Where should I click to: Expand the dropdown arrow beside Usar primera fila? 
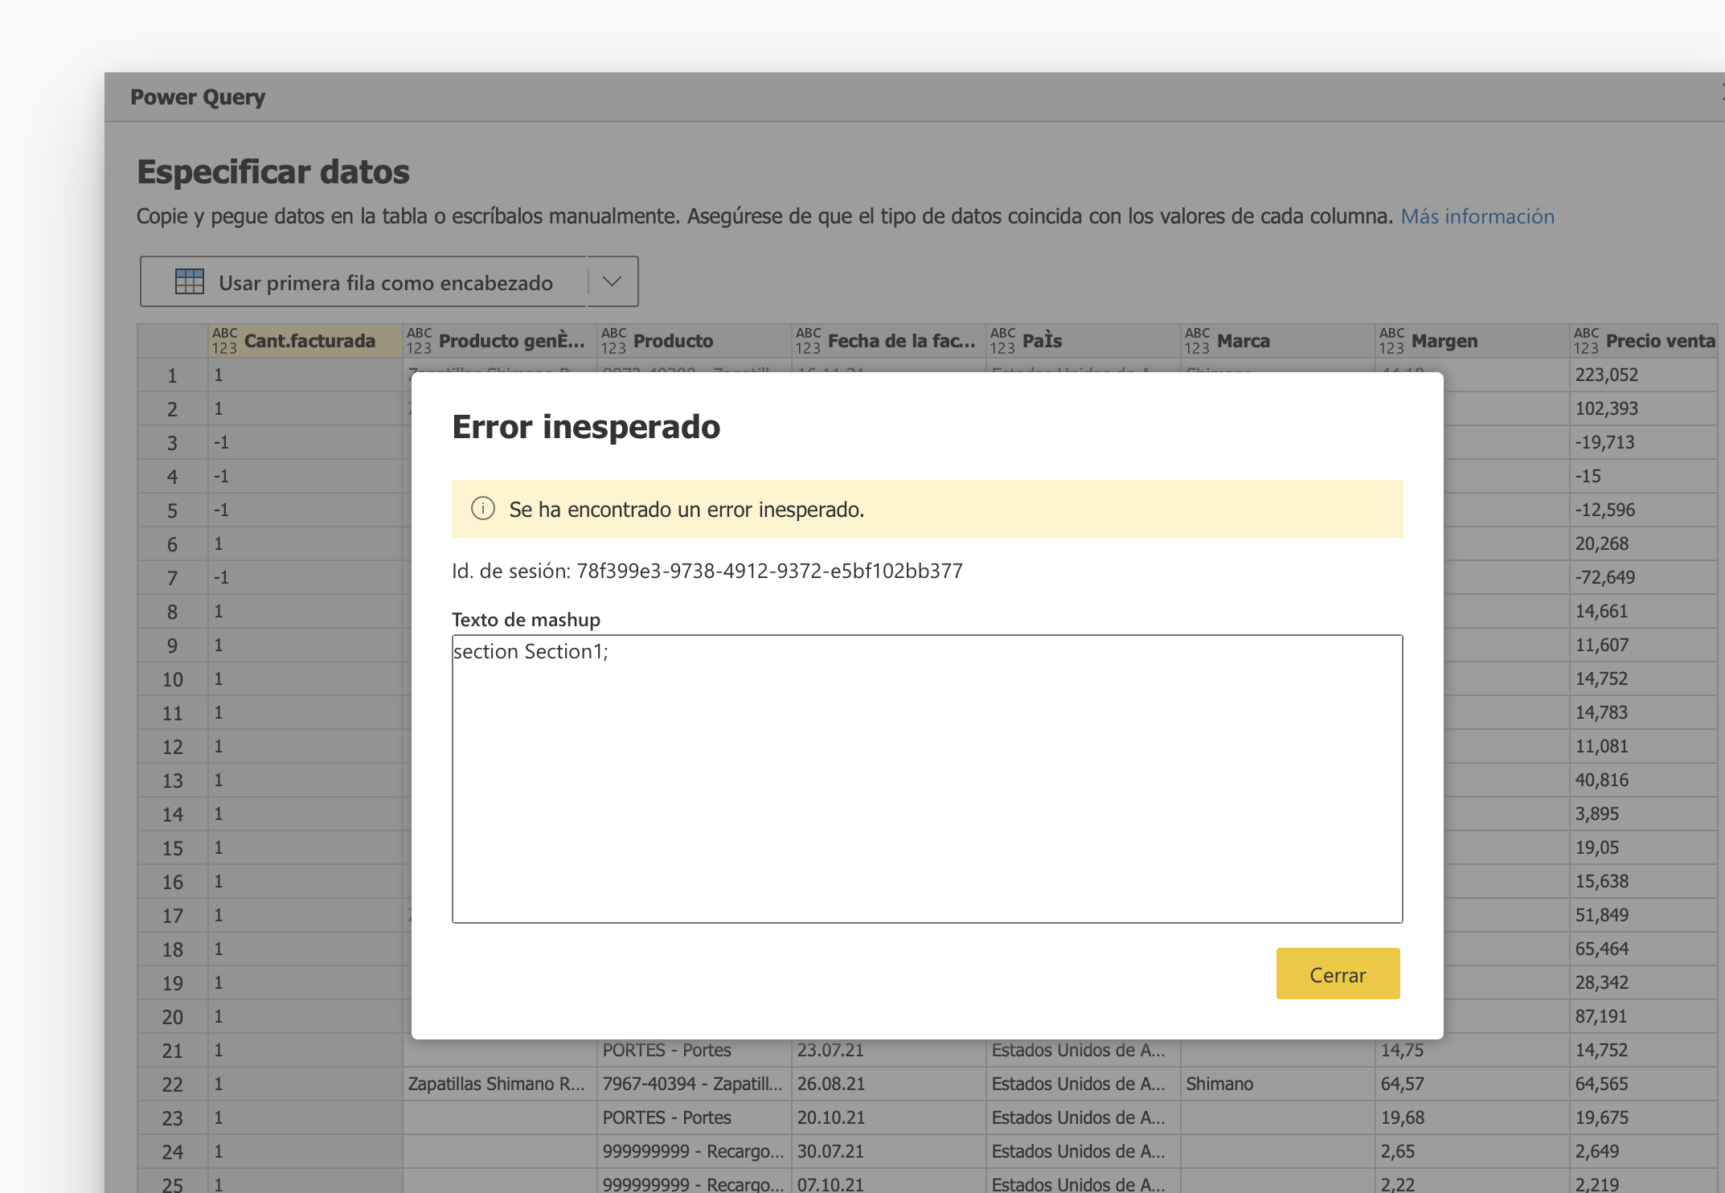(613, 281)
